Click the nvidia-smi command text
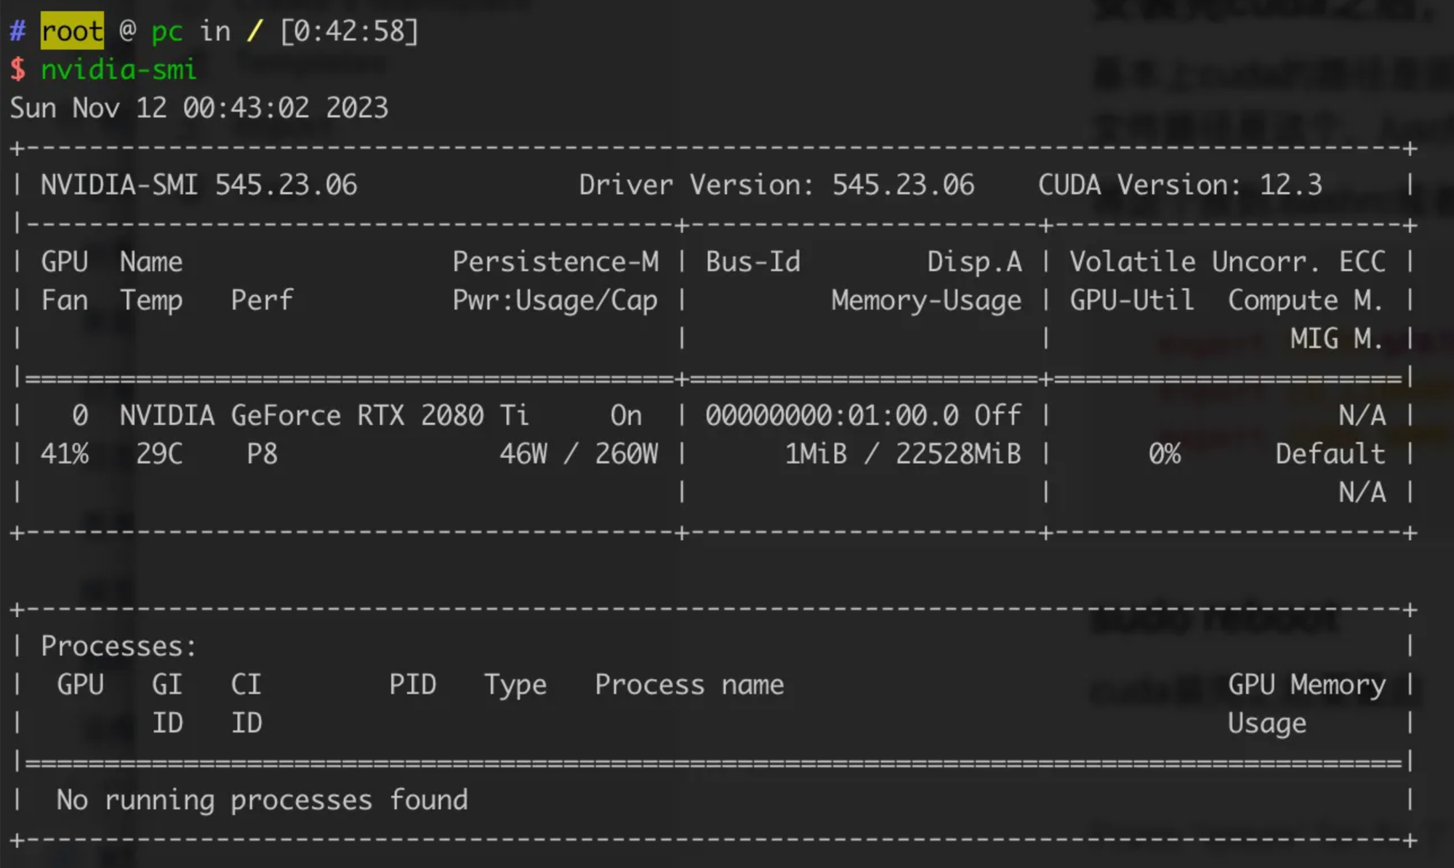1454x868 pixels. click(x=119, y=70)
